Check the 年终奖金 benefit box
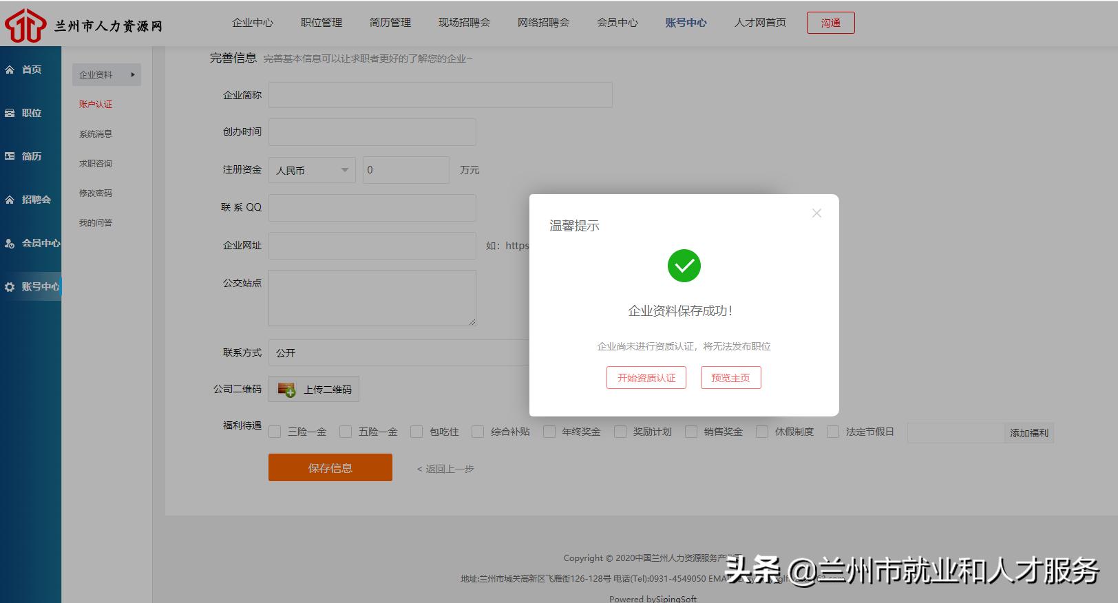 pos(549,432)
